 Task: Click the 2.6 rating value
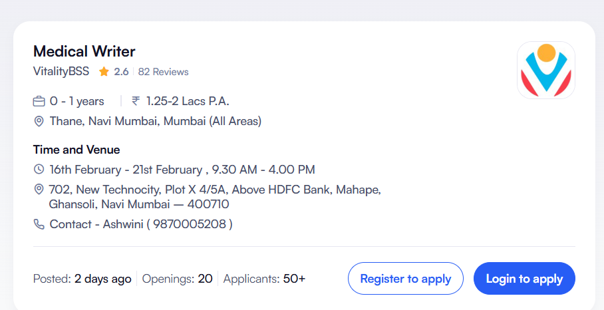(121, 72)
